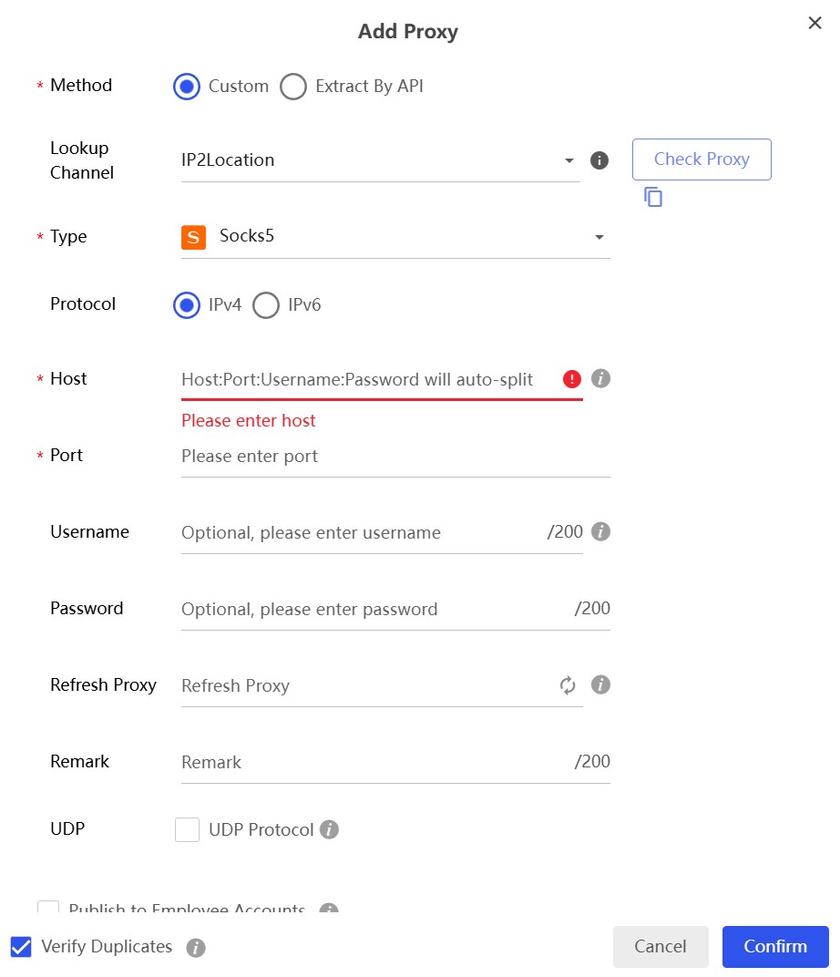Enable the UDP Protocol checkbox
The width and height of the screenshot is (840, 977).
click(x=188, y=830)
